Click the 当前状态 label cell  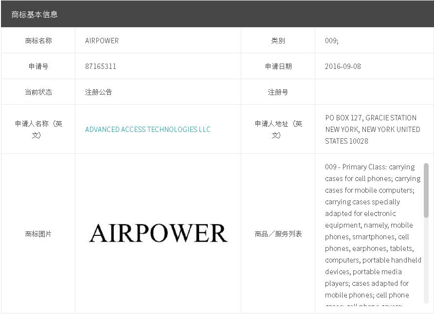(38, 92)
